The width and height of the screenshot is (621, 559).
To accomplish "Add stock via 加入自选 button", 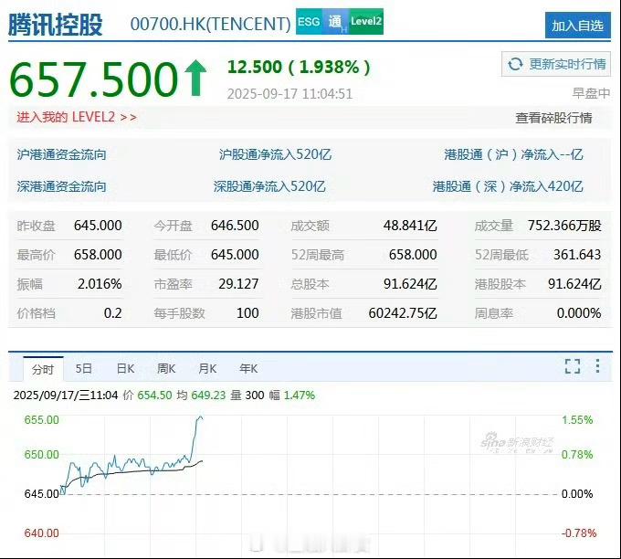I will pos(577,26).
